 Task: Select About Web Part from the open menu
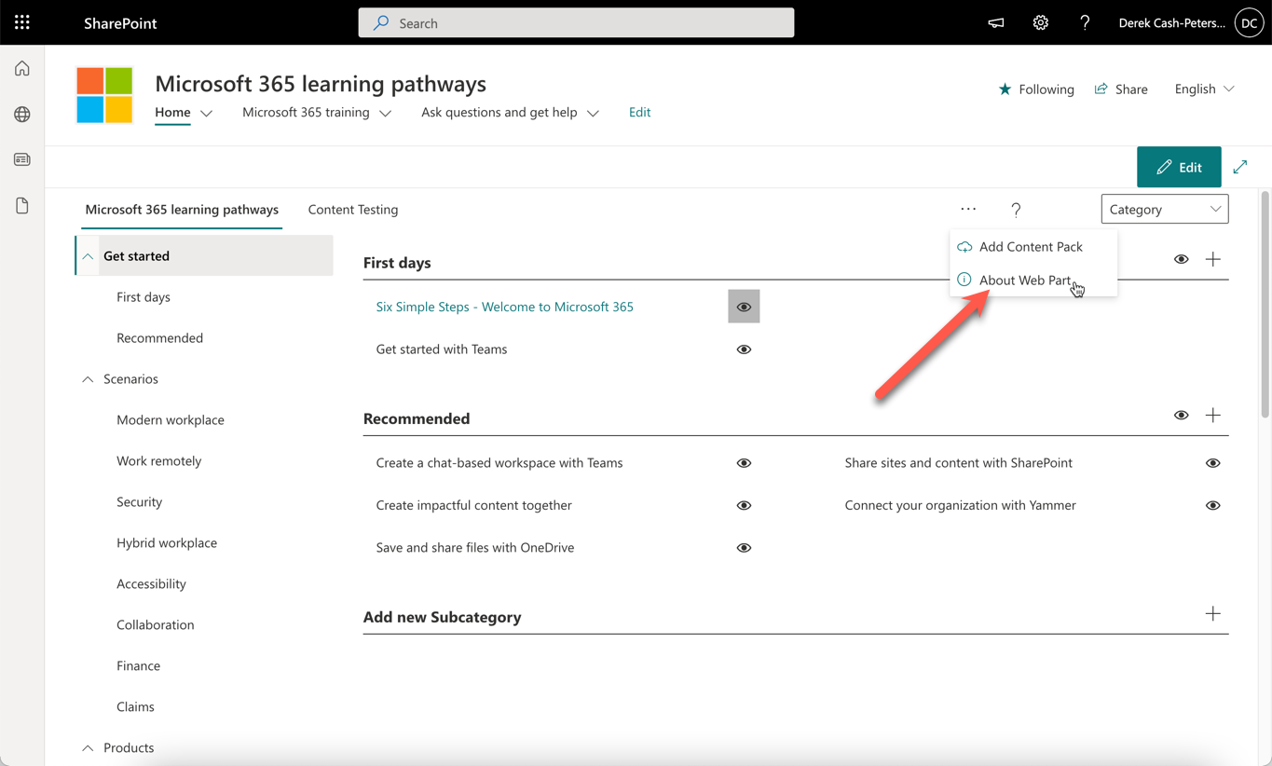point(1024,280)
